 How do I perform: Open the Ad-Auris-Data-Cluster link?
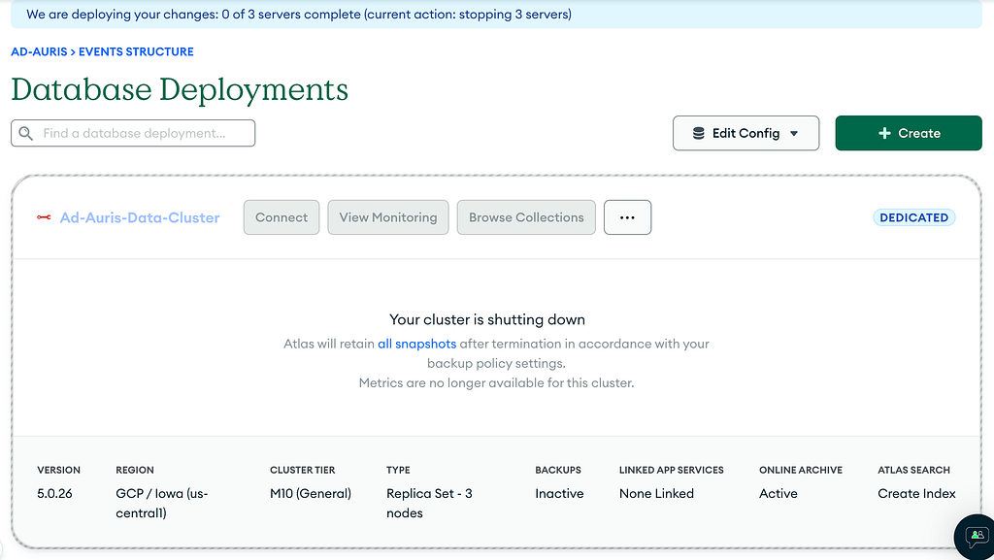(x=140, y=217)
